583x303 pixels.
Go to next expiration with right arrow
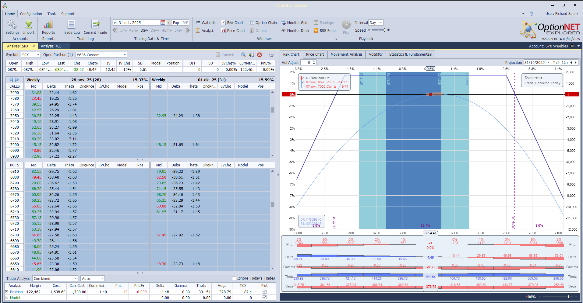coord(17,80)
